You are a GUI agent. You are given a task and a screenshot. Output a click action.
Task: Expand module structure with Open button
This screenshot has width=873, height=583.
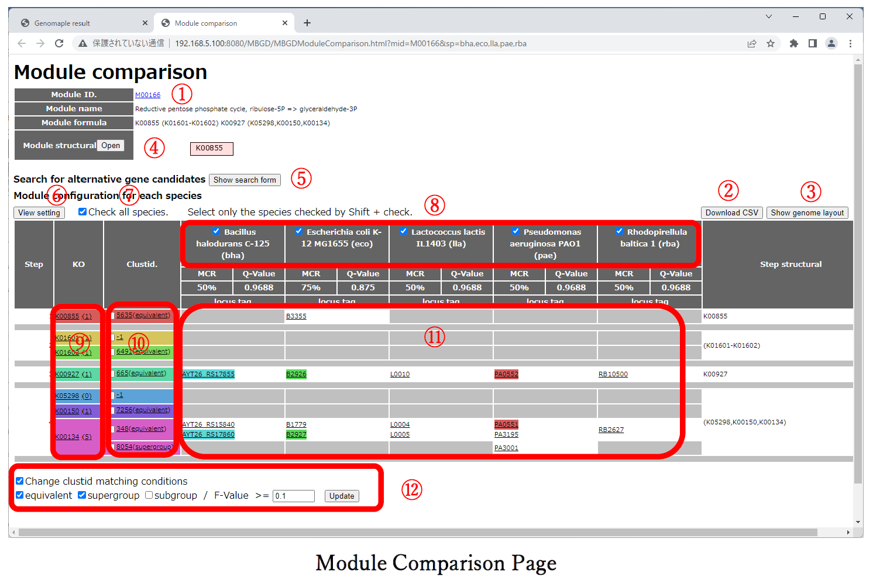click(x=111, y=146)
